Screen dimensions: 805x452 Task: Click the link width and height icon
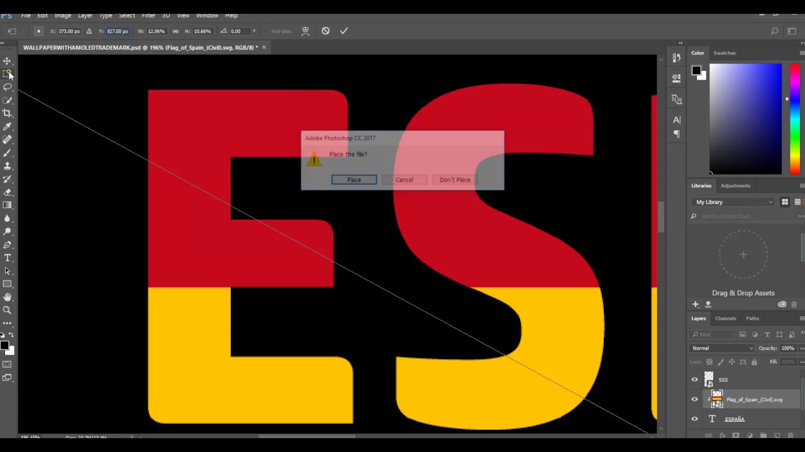pos(175,31)
